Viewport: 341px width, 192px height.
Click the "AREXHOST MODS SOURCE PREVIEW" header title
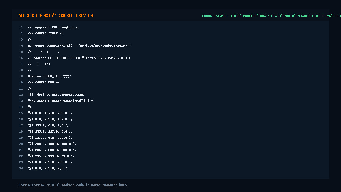[x=56, y=15]
